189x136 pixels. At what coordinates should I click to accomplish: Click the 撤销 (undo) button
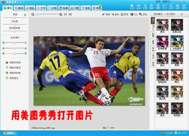click(106, 14)
